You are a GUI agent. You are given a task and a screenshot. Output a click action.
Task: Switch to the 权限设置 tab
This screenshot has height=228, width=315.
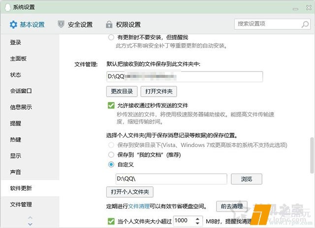tap(123, 25)
